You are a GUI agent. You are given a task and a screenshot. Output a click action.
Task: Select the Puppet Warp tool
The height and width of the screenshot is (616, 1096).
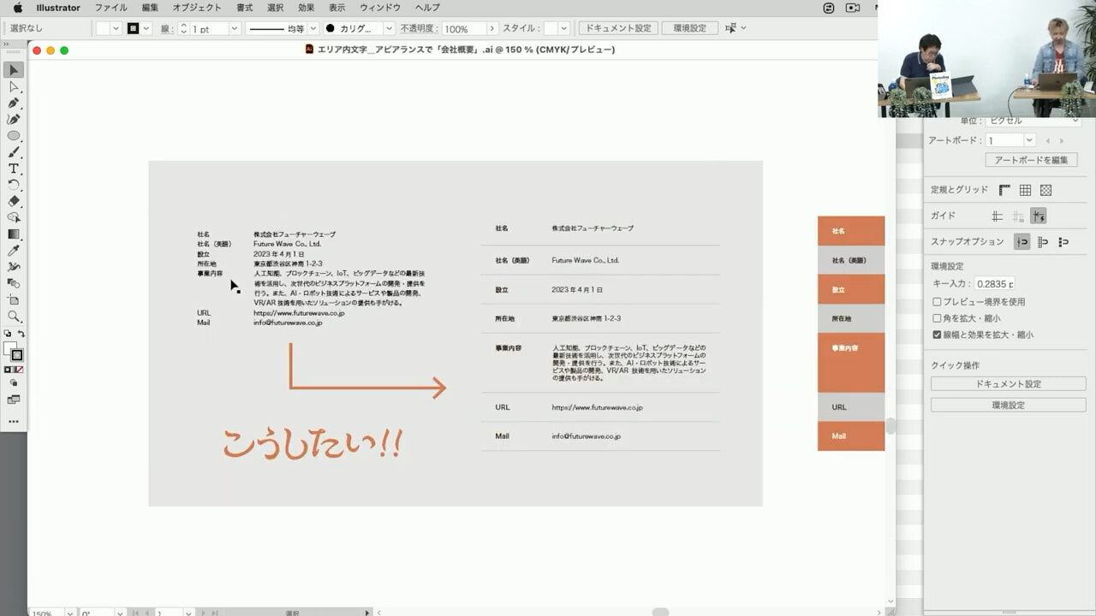click(x=14, y=267)
